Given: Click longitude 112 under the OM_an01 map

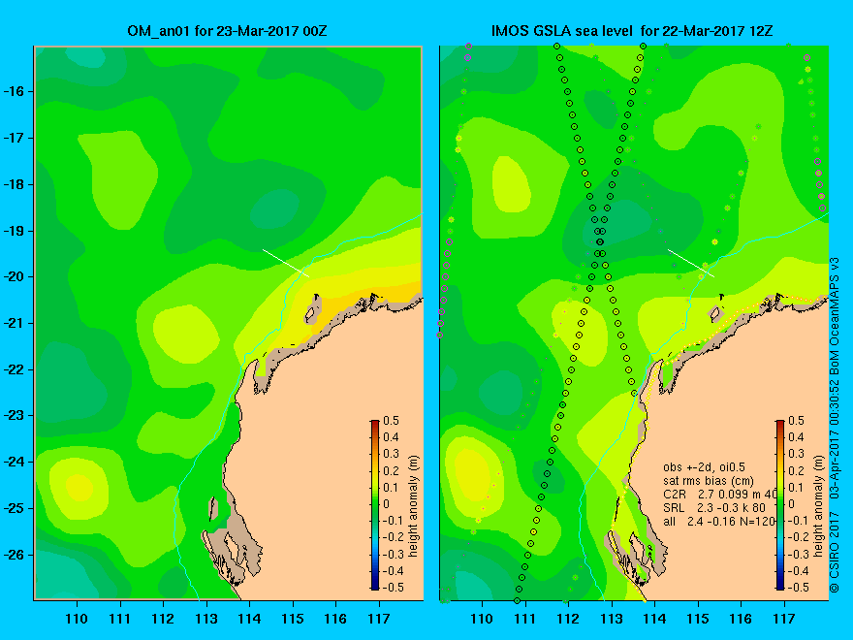Looking at the screenshot, I should coord(163,619).
